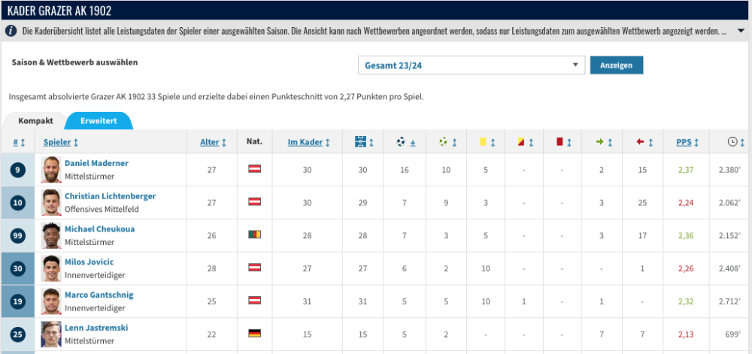Sort by assists icon column
Viewport: 752px width, 354px height.
point(448,141)
